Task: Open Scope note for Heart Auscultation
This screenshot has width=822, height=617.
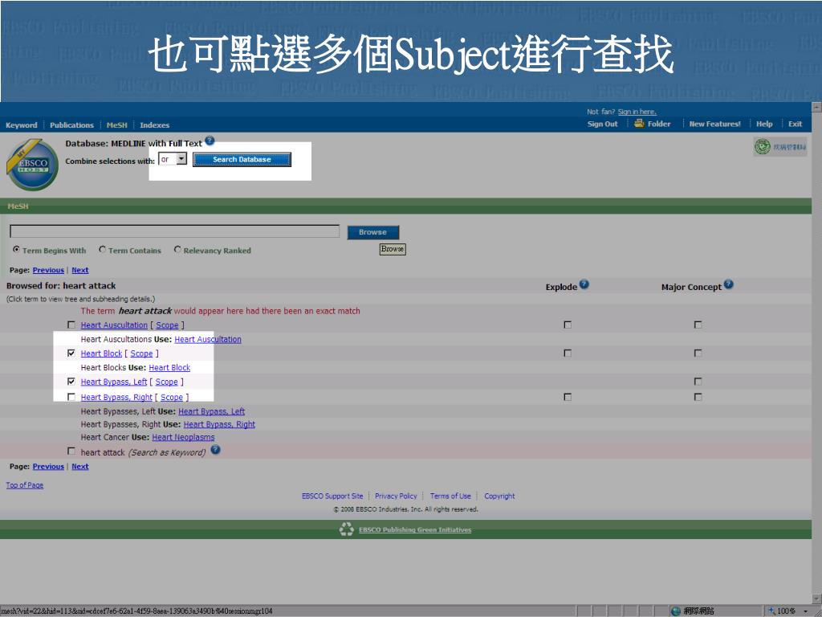Action: click(167, 325)
